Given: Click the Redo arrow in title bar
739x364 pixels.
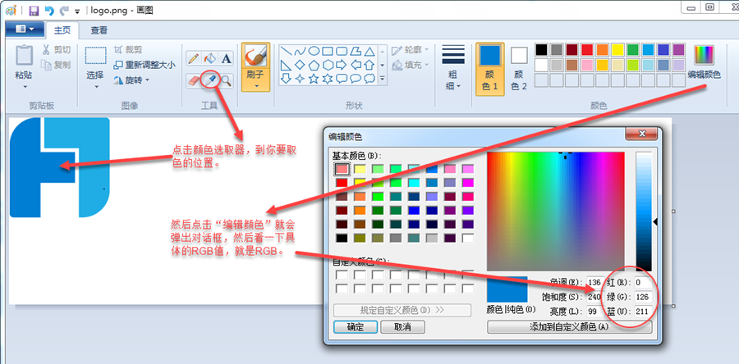Looking at the screenshot, I should coord(63,11).
